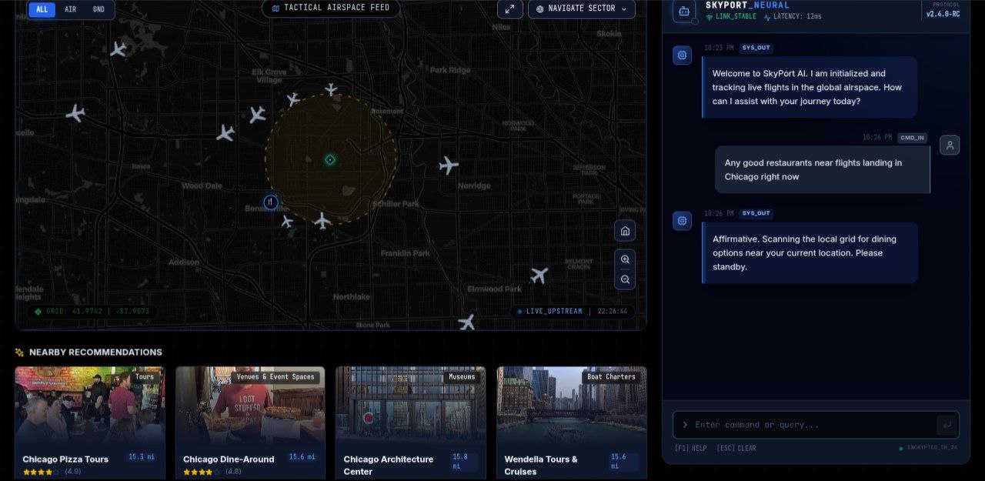Screen dimensions: 985x481
Task: Select the airplane near Elmwood Park
Action: coord(539,275)
